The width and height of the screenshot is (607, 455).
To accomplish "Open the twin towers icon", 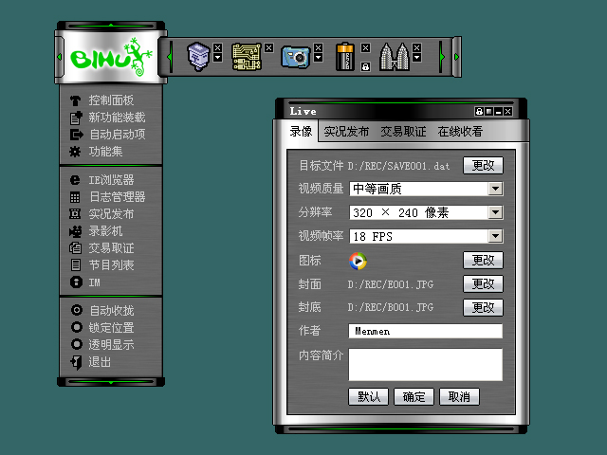I will pyautogui.click(x=395, y=57).
